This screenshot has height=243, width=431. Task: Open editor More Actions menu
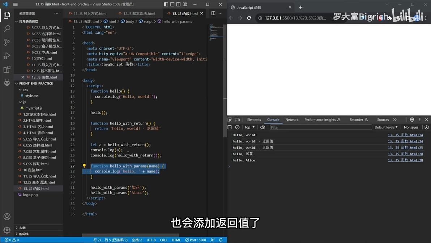pos(221,13)
